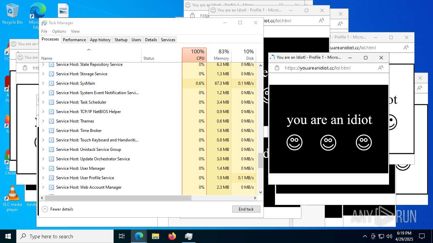
Task: Click the vertical scrollbar thumb in process list
Action: pos(260,160)
